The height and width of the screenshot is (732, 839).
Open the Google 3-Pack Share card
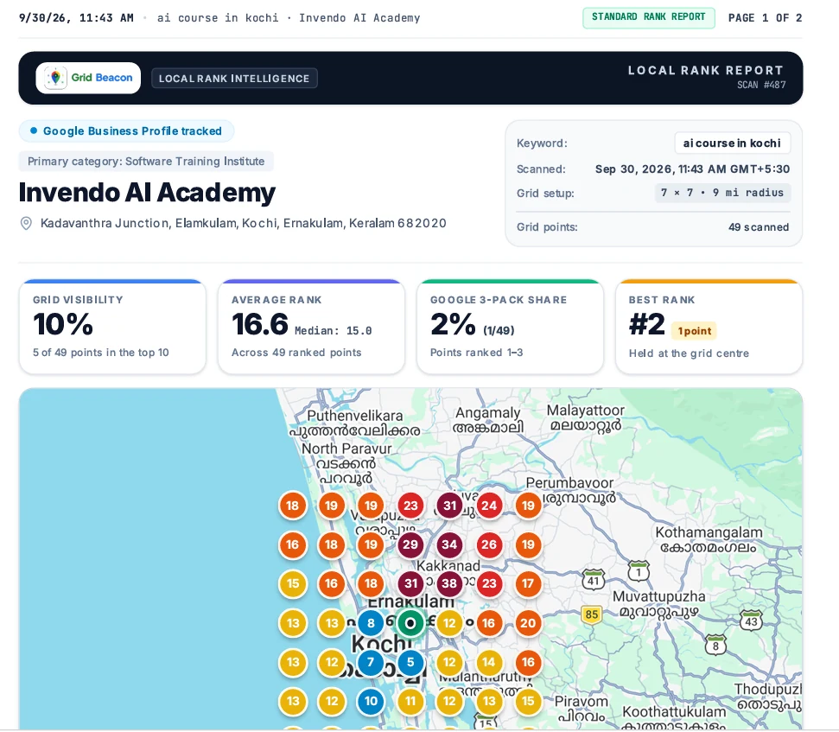coord(510,327)
